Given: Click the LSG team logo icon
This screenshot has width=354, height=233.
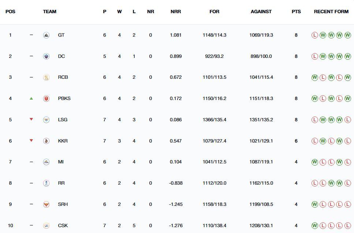Looking at the screenshot, I should click(x=46, y=120).
